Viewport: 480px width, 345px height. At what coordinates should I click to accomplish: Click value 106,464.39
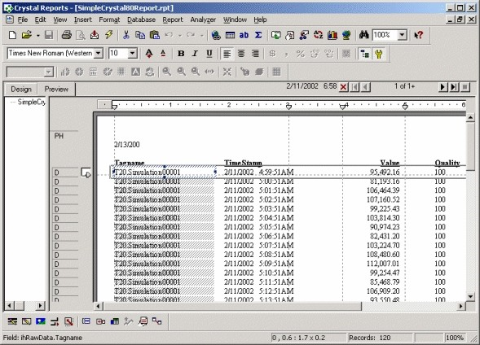[x=383, y=190]
